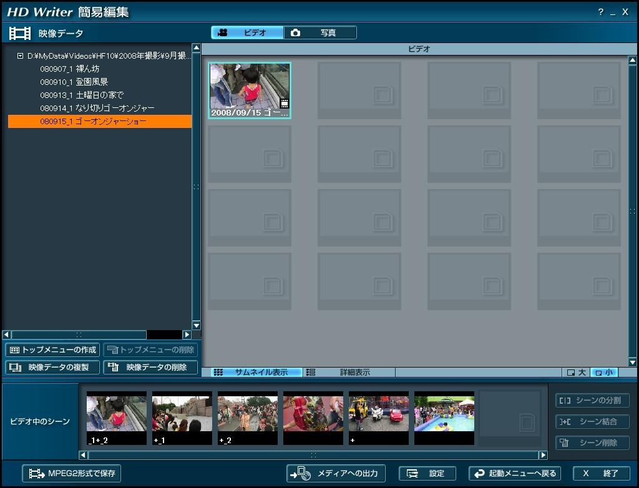
Task: Select scene thumbnail labeled _1+_2
Action: tap(117, 418)
